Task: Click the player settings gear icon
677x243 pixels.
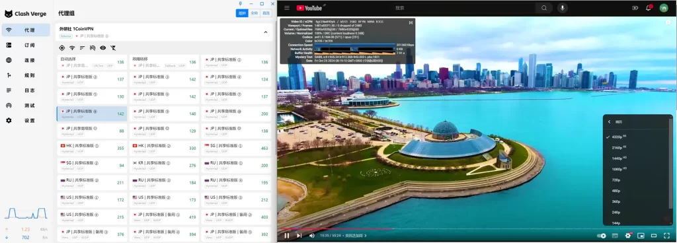Action: 628,236
